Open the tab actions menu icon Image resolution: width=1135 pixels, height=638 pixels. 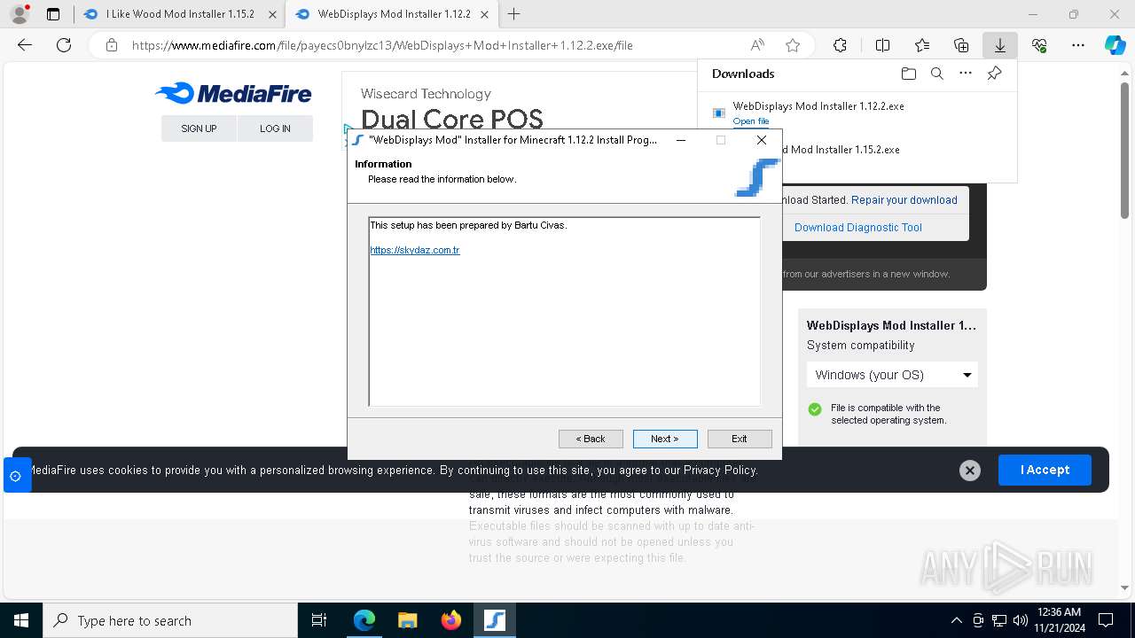click(x=53, y=14)
